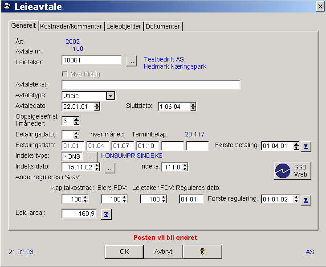This screenshot has width=326, height=267.
Task: Click into the Avtaletekst text field
Action: (x=151, y=85)
